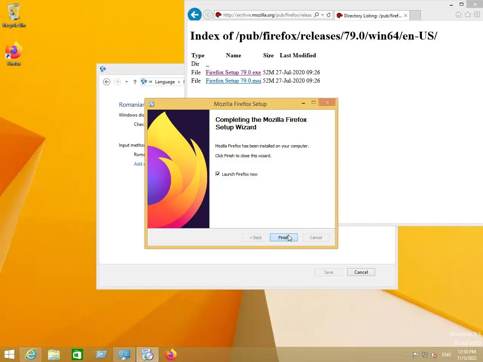Toggle the Launch Firefox now checkbox
The width and height of the screenshot is (483, 362).
click(x=218, y=174)
